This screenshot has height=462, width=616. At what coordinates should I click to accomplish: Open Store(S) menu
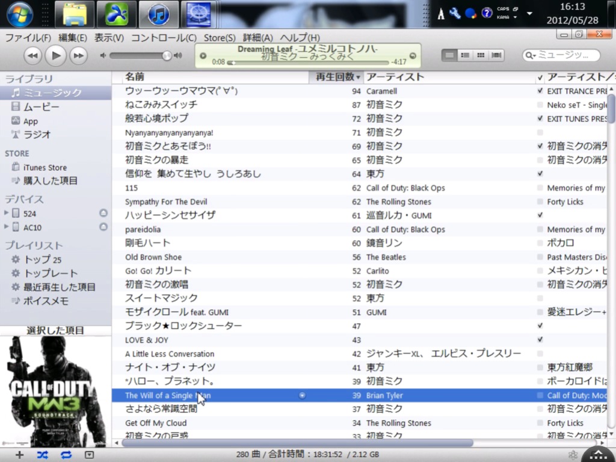pyautogui.click(x=220, y=38)
